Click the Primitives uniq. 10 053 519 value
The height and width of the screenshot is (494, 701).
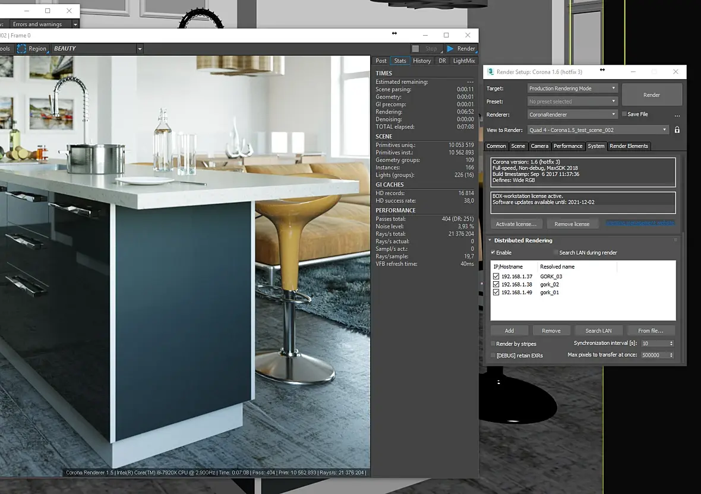(461, 145)
